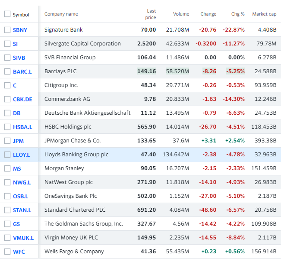The image size is (281, 265).
Task: Select the CBK.DE row checkbox
Action: [x=7, y=99]
